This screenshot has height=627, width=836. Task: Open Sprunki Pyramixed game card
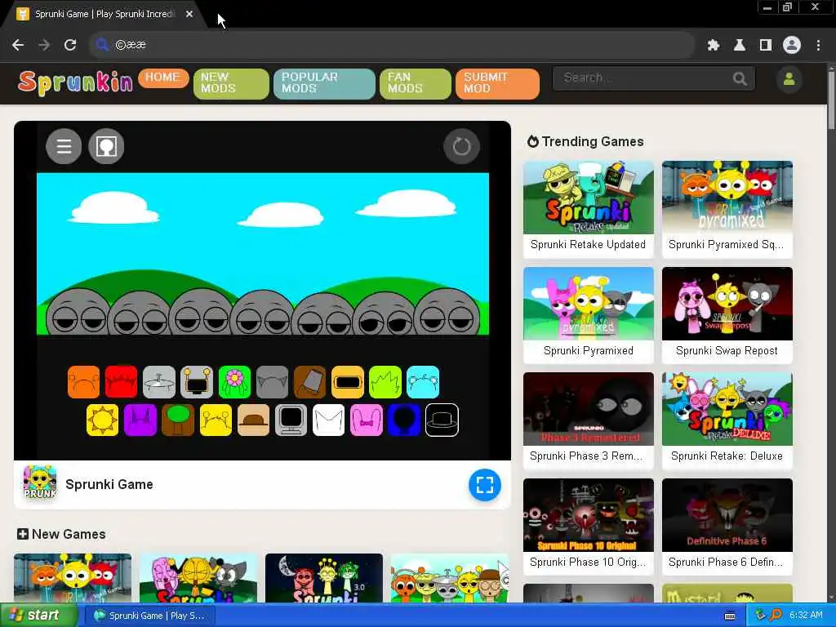589,315
